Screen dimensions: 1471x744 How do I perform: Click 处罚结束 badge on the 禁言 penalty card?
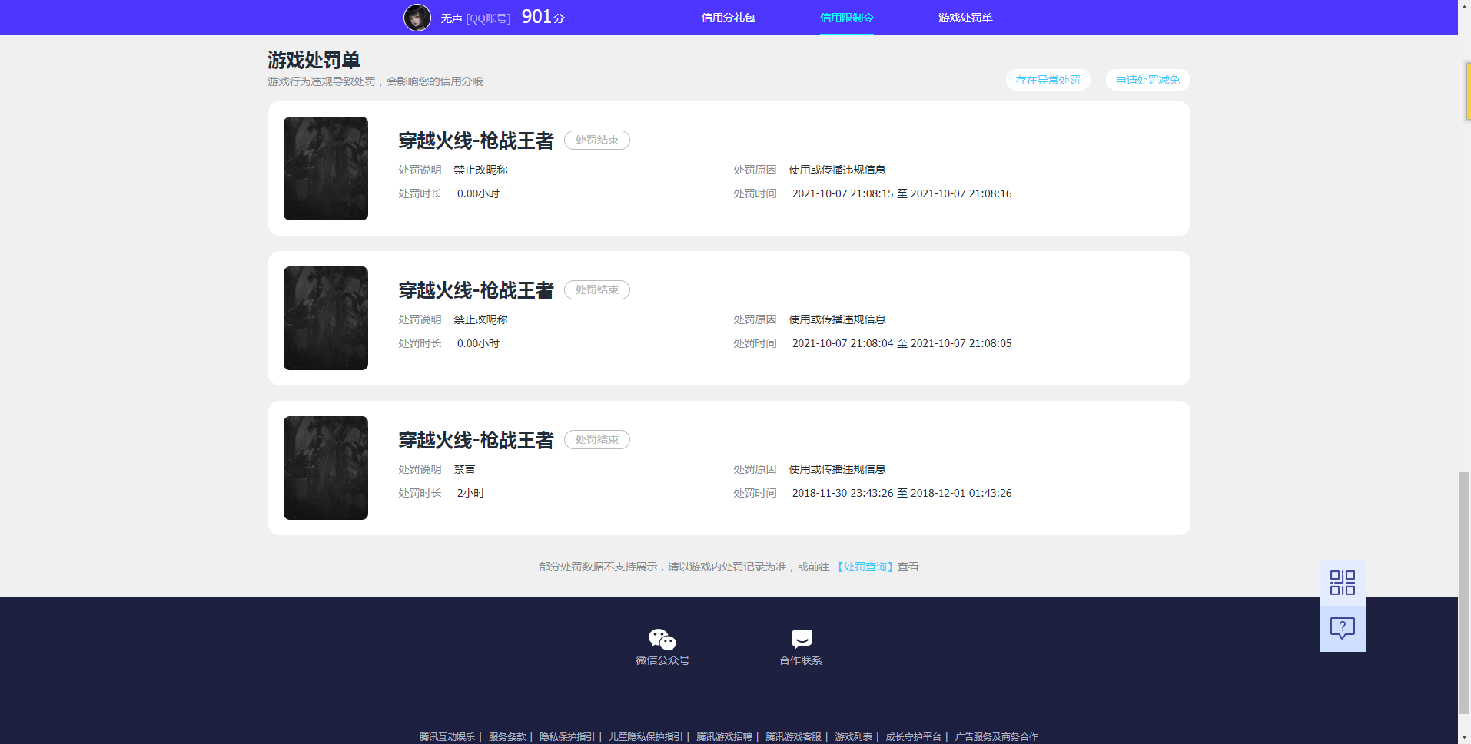point(597,439)
